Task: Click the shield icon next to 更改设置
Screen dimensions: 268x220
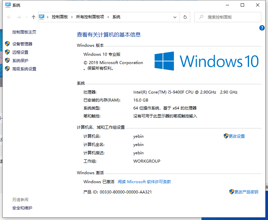Action: [225, 136]
